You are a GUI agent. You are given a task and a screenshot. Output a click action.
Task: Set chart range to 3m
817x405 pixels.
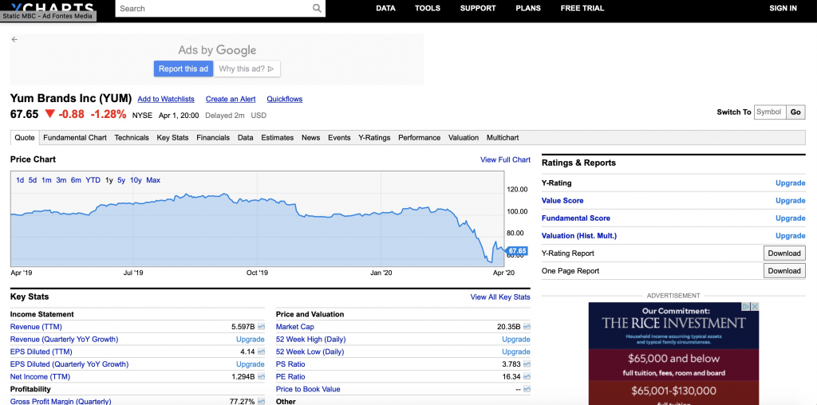[61, 180]
